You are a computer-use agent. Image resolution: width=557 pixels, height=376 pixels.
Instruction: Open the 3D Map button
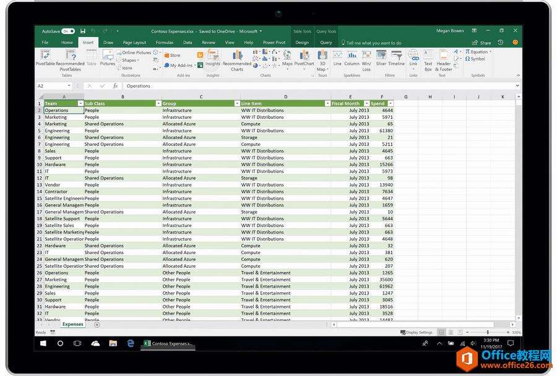322,61
